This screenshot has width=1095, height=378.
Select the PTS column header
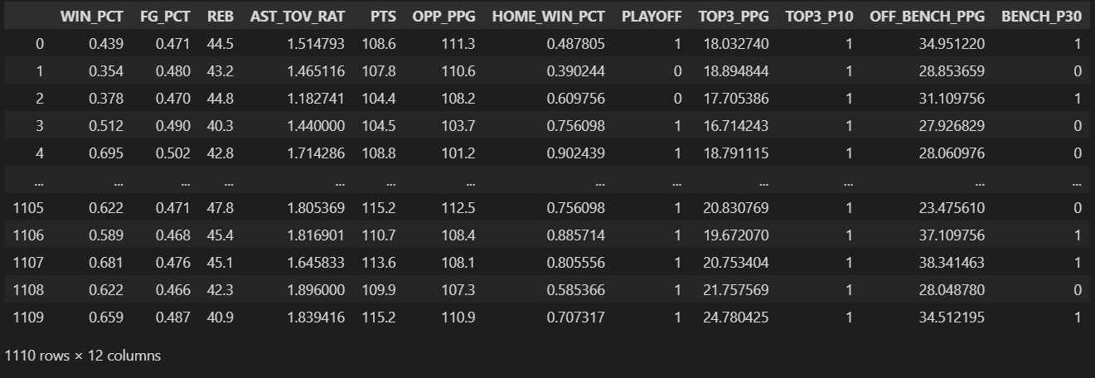point(379,17)
